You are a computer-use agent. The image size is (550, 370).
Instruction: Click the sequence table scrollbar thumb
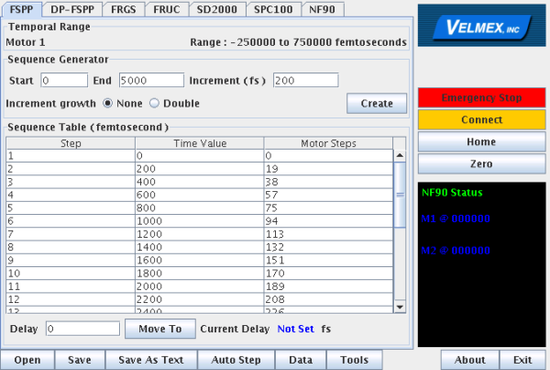(x=400, y=195)
